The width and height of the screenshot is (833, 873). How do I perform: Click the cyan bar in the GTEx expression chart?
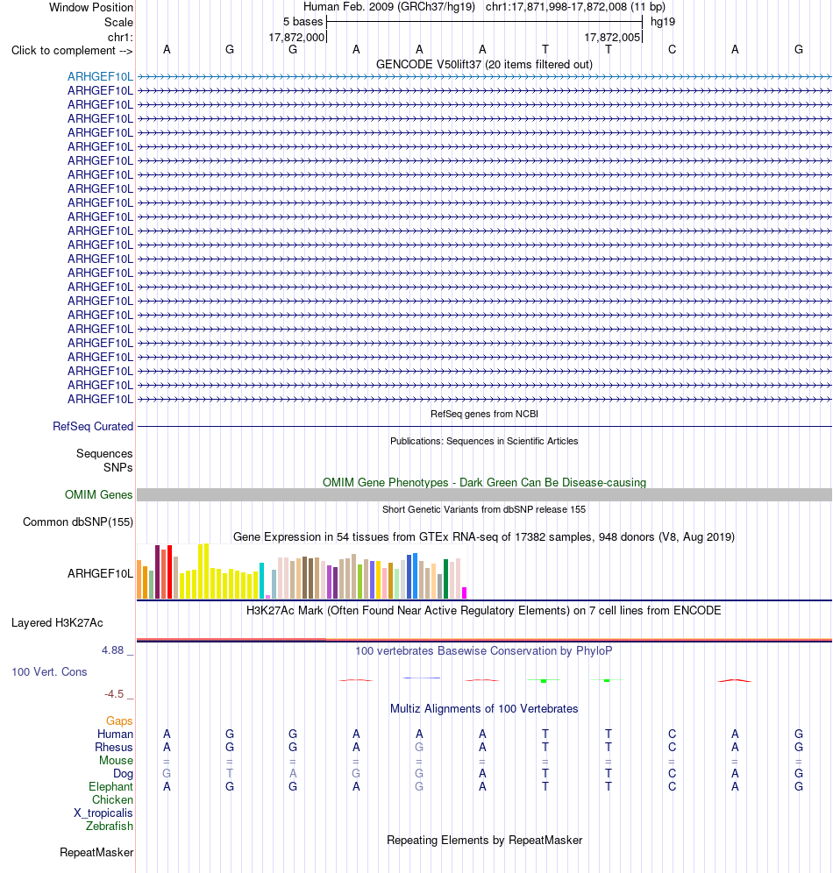tap(261, 581)
